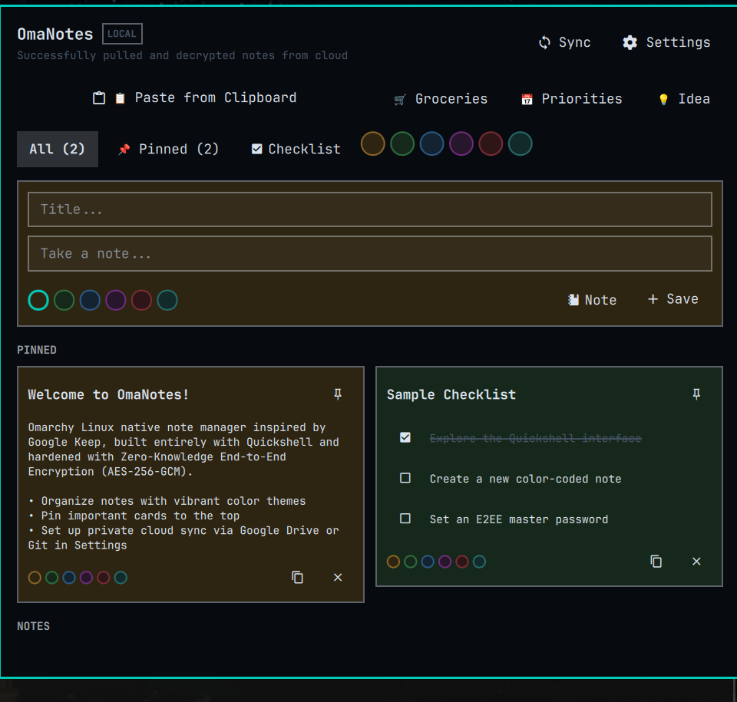Click the Paste from Clipboard button
Screen dimensions: 737x702
coord(194,97)
